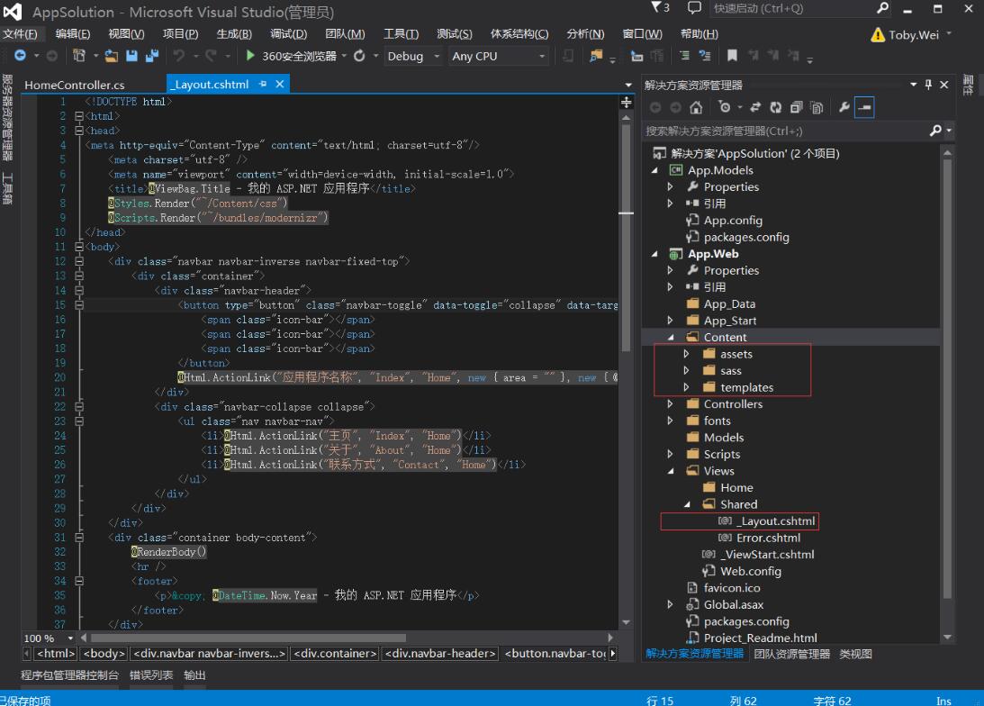Click the green Start debugging arrow
This screenshot has height=706, width=984.
[250, 56]
